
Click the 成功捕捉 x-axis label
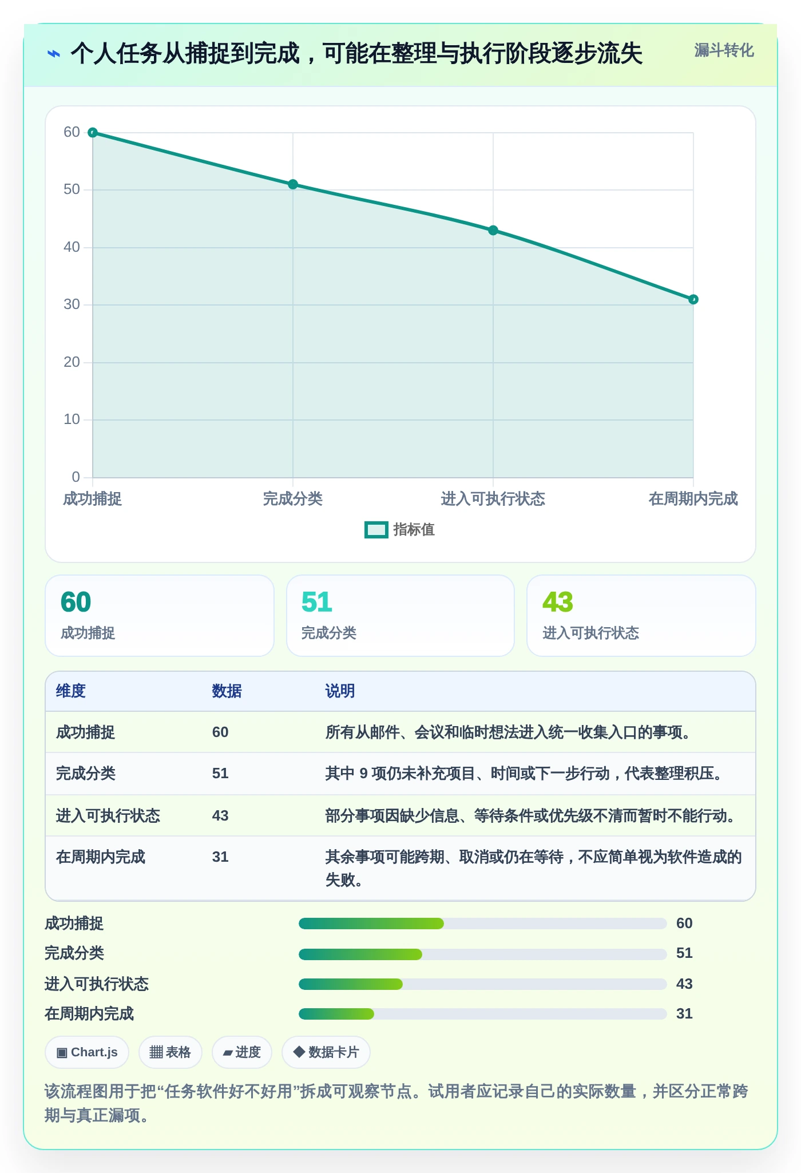pos(92,499)
